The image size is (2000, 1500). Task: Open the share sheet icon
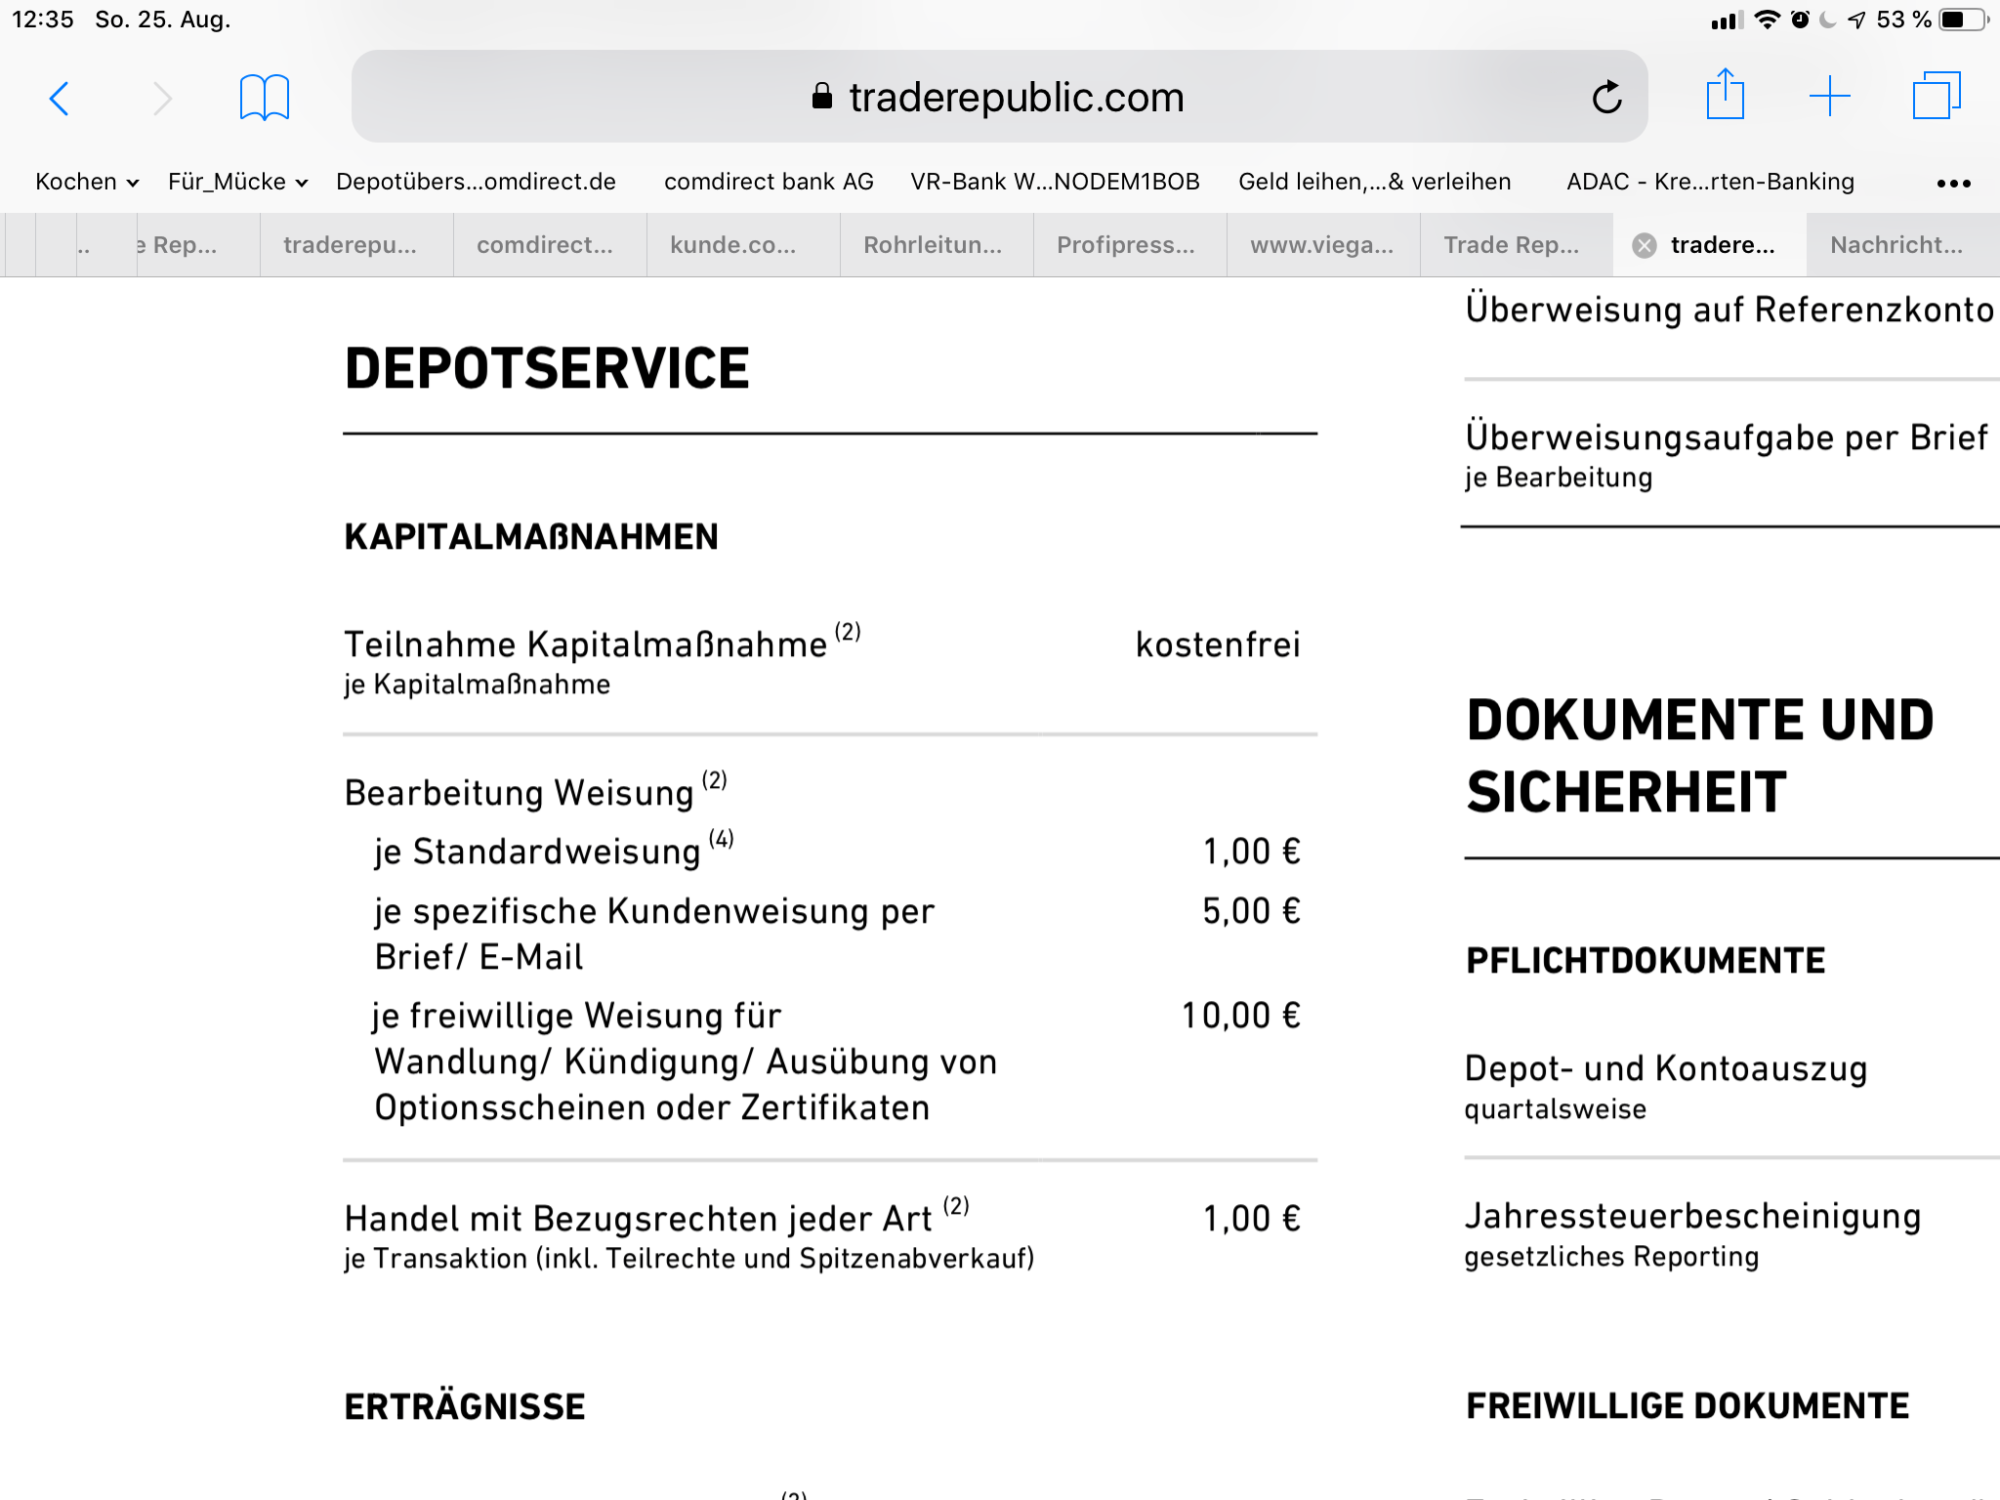[1726, 95]
